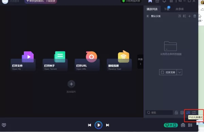Click the 手机电视共享 button in title bar

coord(131,1)
